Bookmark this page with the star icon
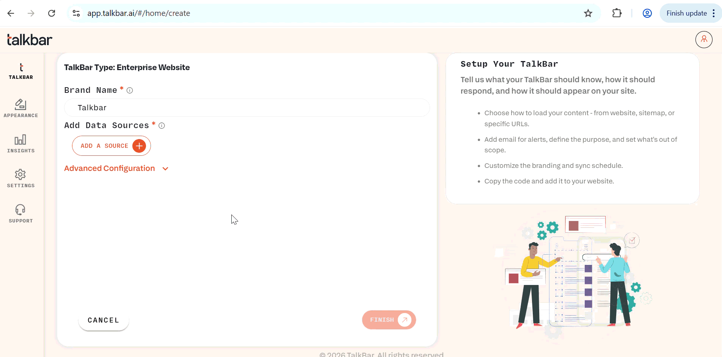 pyautogui.click(x=588, y=13)
